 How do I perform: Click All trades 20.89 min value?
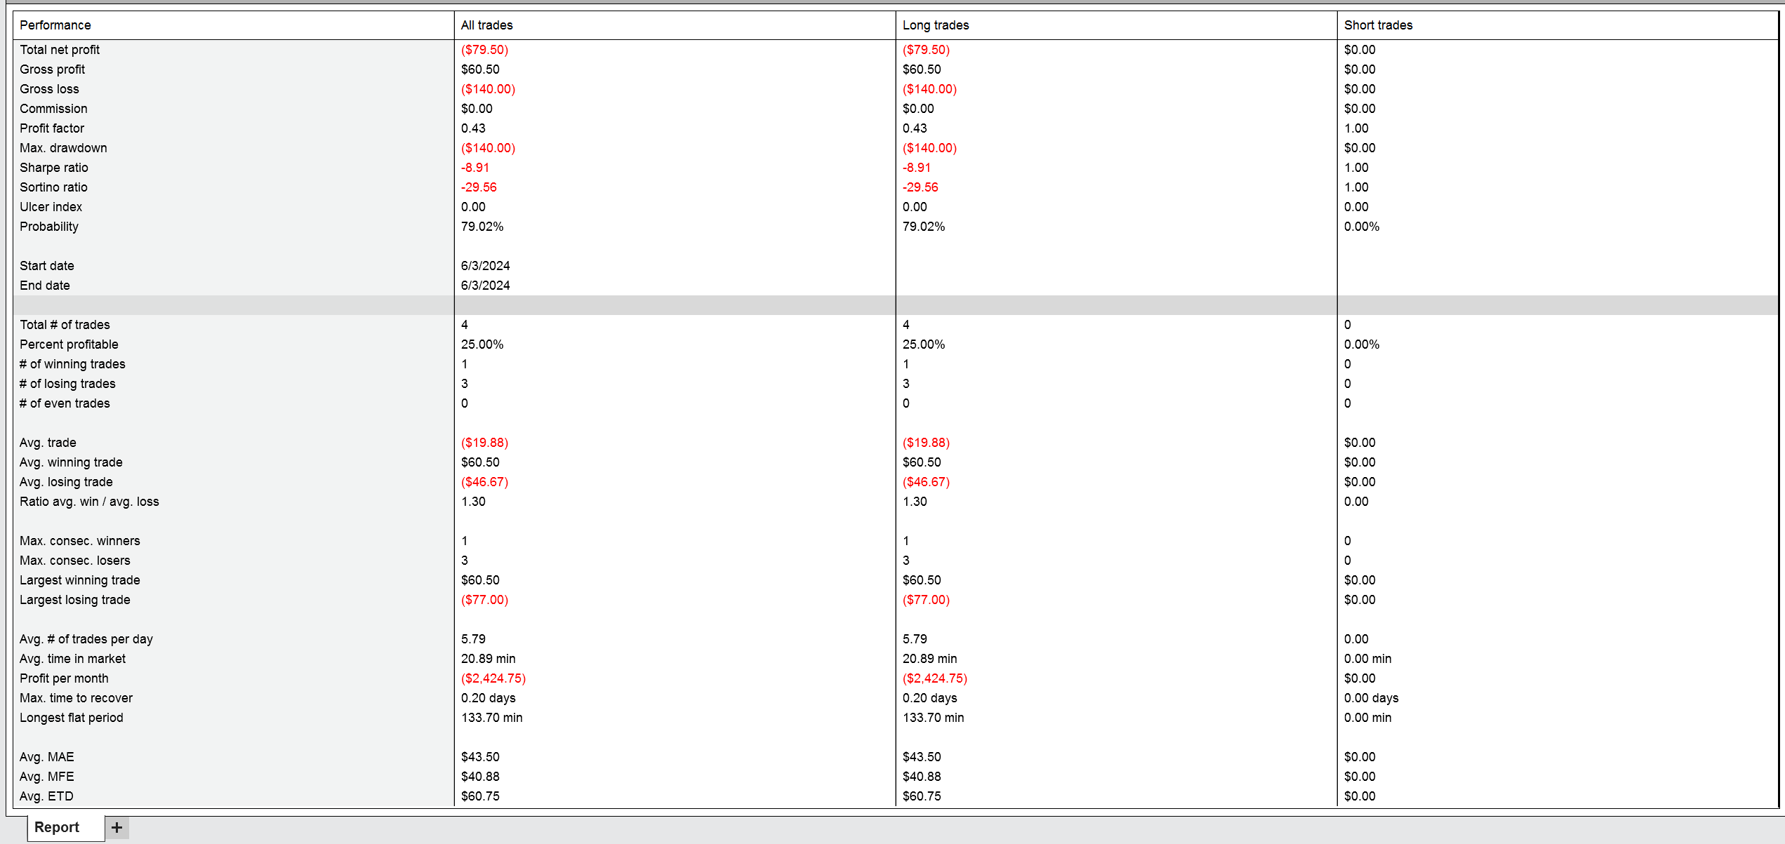click(x=488, y=659)
